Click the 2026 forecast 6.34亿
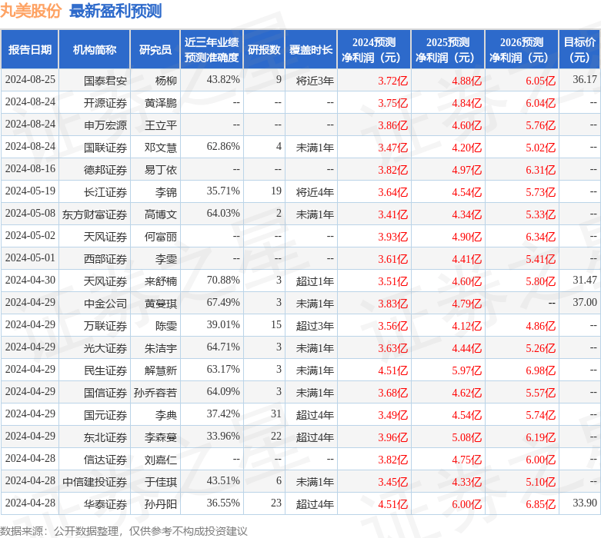Viewport: 601px width, 538px height. pyautogui.click(x=540, y=237)
